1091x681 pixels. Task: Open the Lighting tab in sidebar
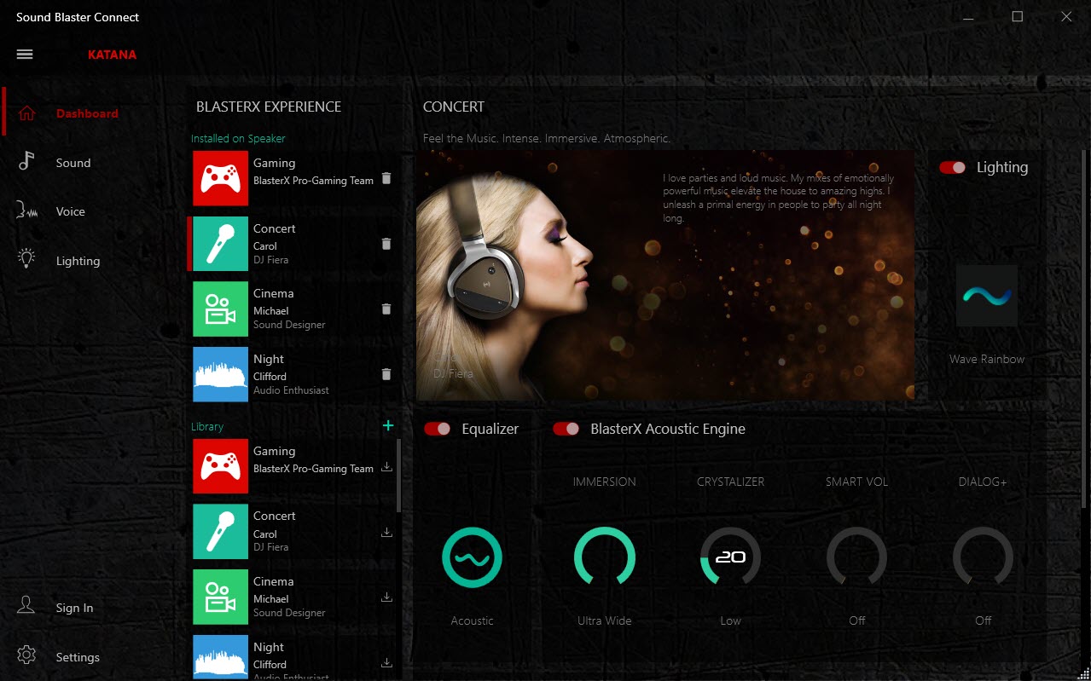[78, 261]
